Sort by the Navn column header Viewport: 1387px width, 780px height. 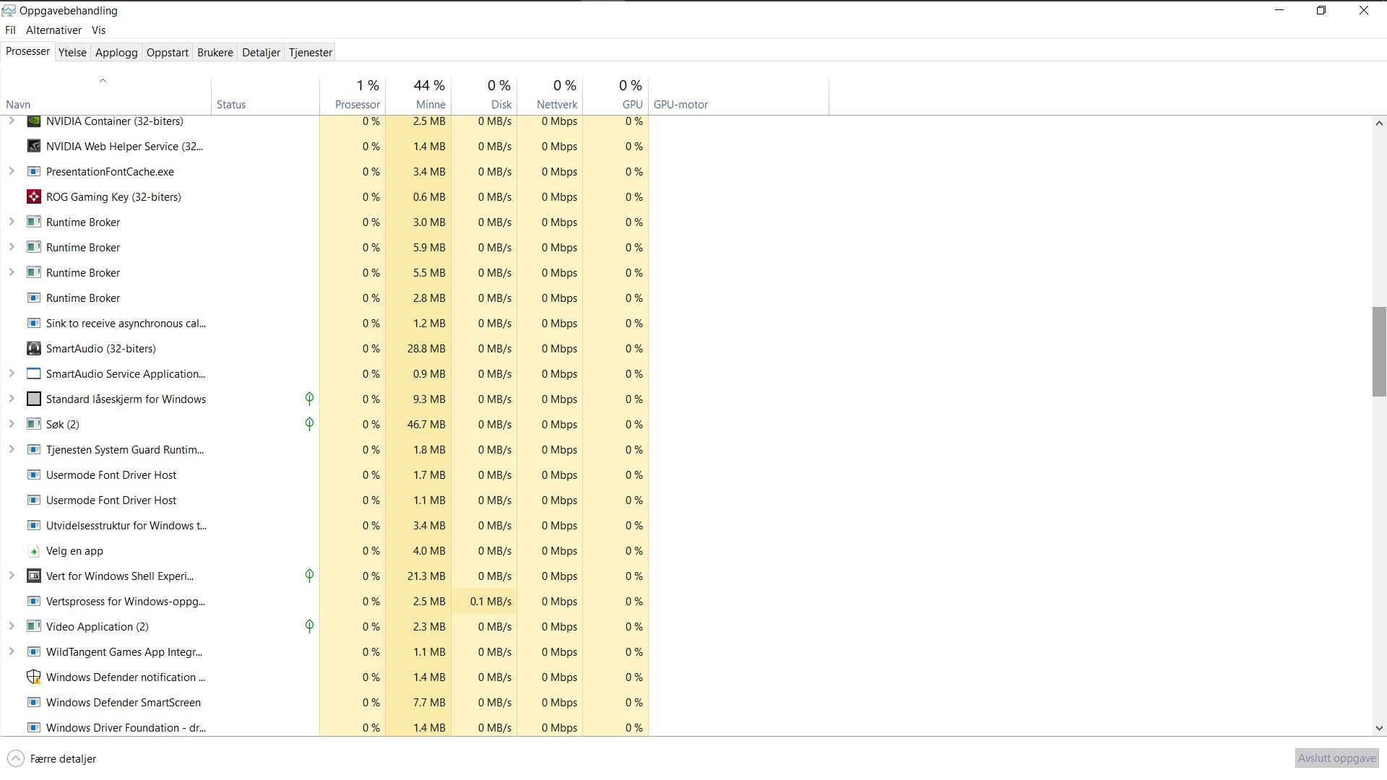[x=105, y=95]
